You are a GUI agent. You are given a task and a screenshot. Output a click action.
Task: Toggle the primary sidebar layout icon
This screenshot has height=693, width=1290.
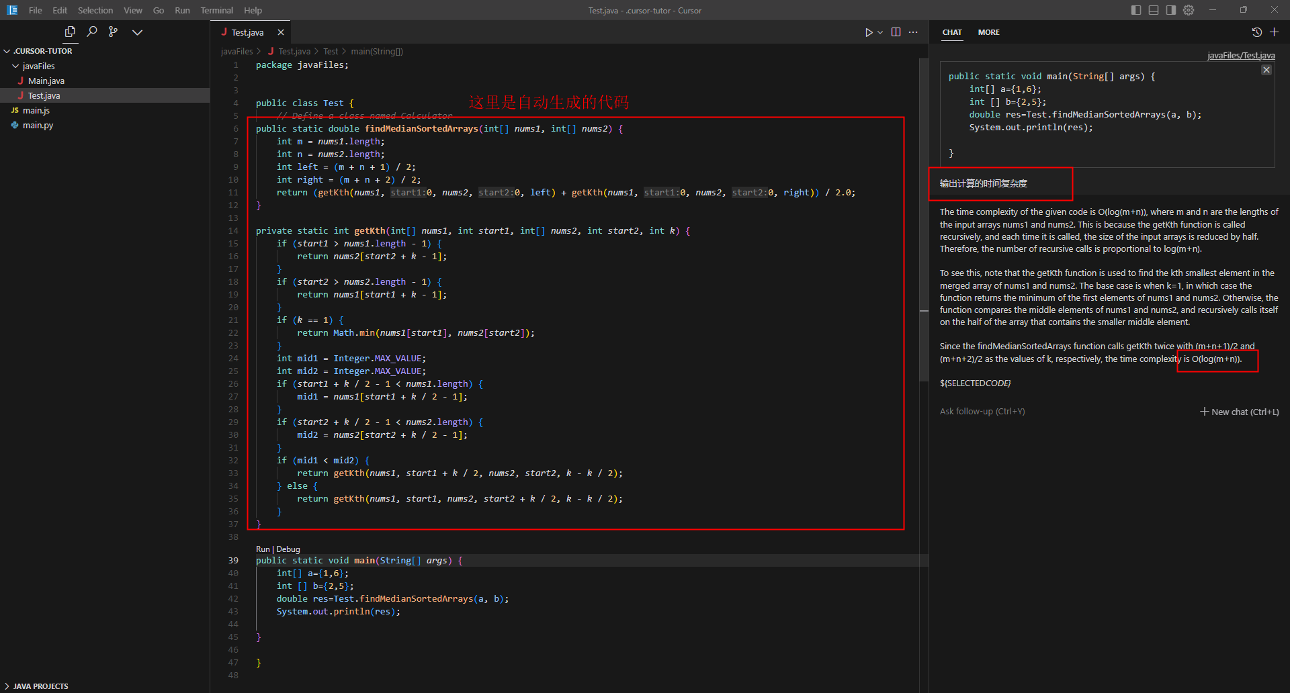click(x=1136, y=10)
